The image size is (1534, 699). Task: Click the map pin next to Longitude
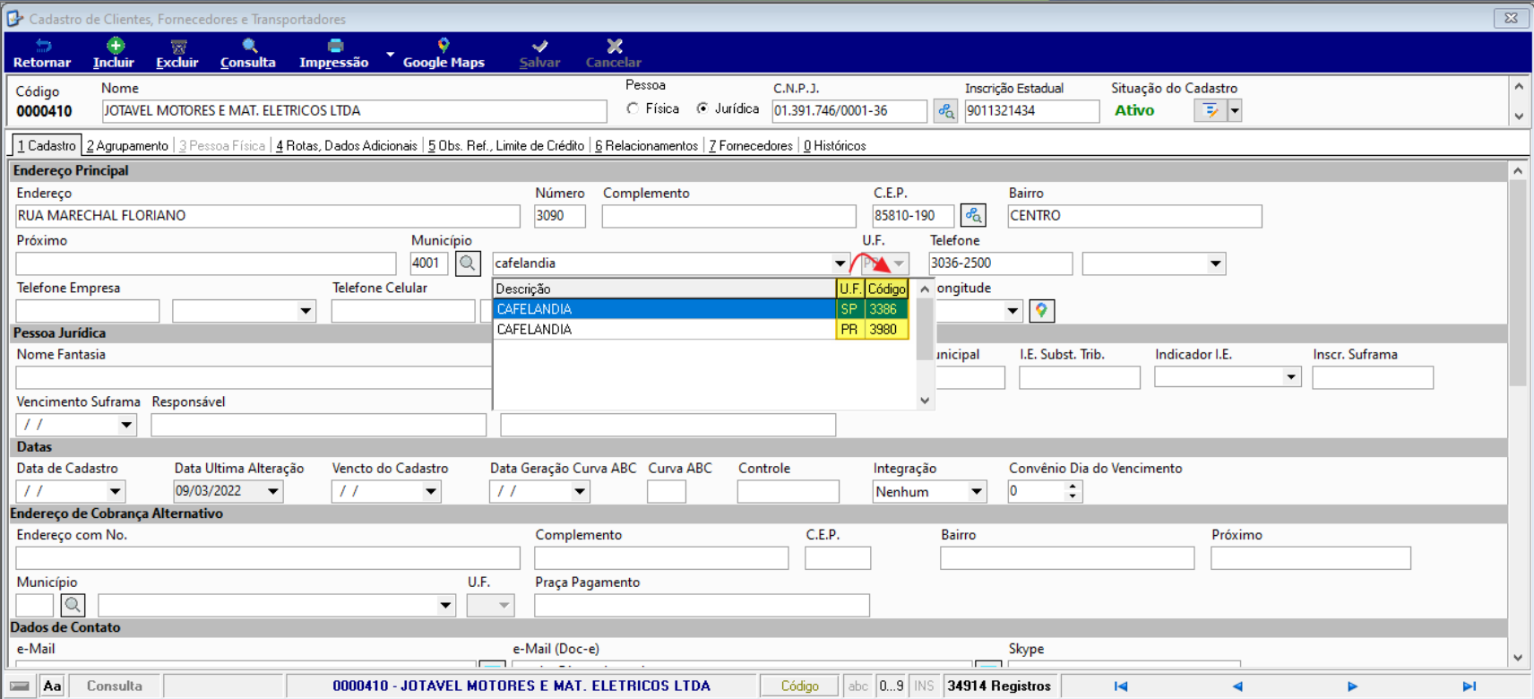[x=1041, y=311]
